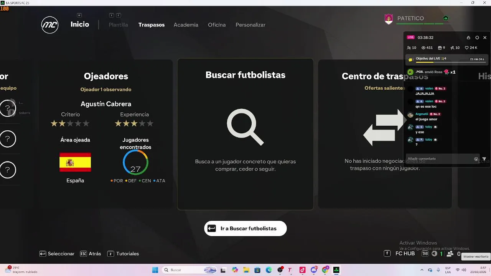Open Tutoriales from the bottom bar

click(x=123, y=254)
